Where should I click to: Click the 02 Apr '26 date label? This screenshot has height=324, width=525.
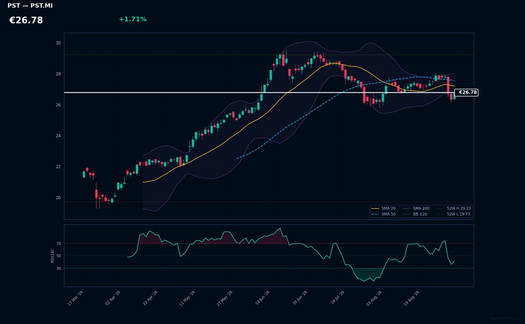click(x=112, y=298)
